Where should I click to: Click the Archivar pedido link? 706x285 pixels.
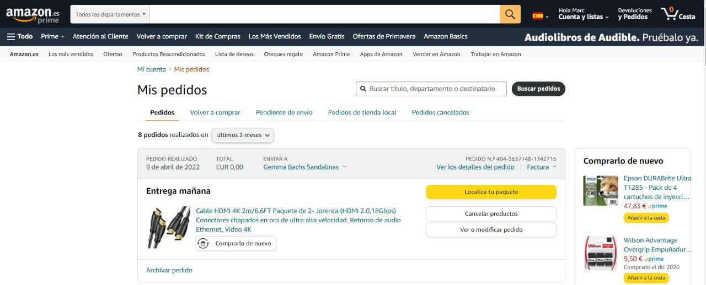169,270
